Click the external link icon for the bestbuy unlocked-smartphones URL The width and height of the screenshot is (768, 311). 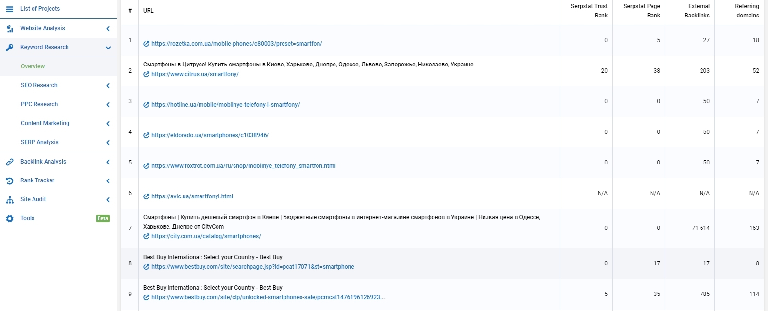[x=146, y=297]
